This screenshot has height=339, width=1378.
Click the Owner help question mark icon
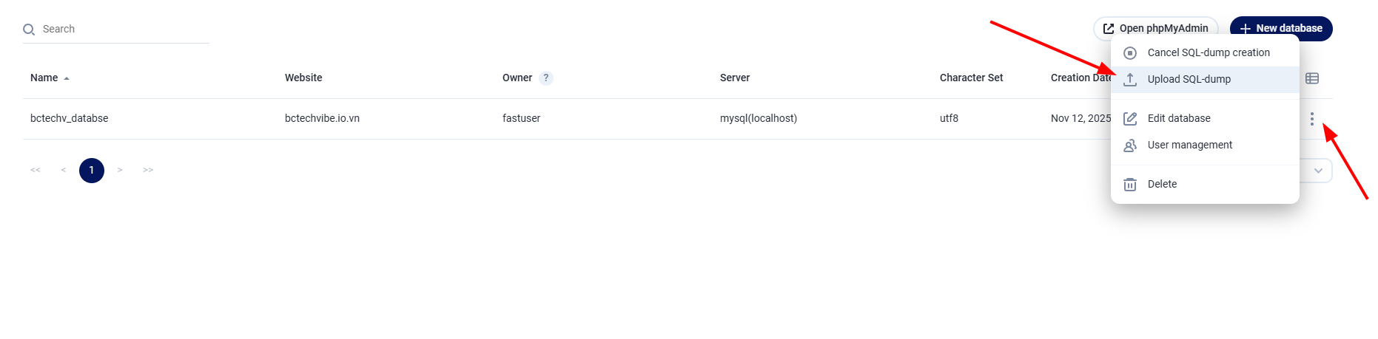click(x=546, y=78)
